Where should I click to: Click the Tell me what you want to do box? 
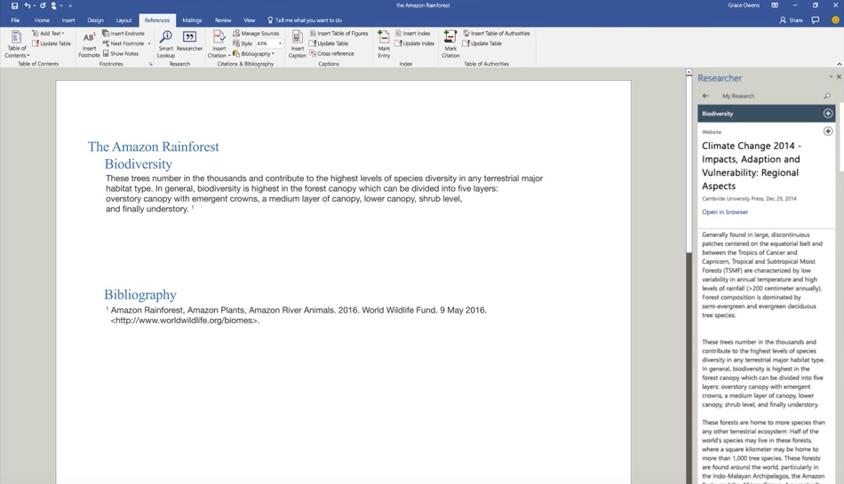click(x=305, y=20)
